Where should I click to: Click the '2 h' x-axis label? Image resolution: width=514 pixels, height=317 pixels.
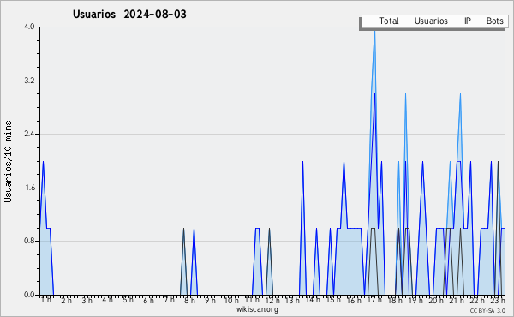point(66,300)
